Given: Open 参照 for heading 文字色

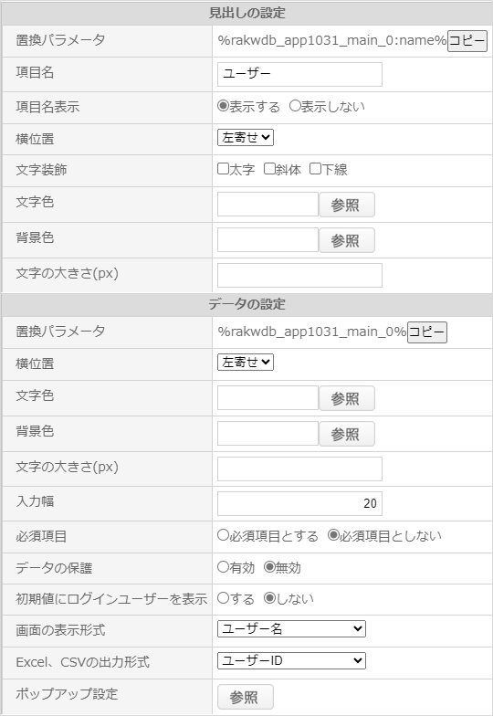Looking at the screenshot, I should [x=347, y=205].
